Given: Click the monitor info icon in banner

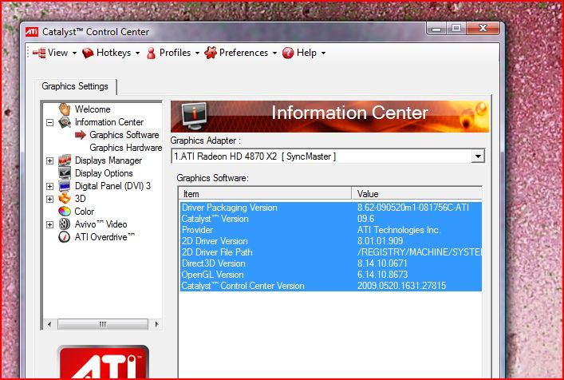Looking at the screenshot, I should click(194, 116).
